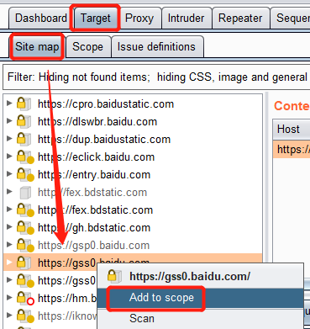Open the Repeater tab
This screenshot has width=310, height=329.
coord(240,19)
